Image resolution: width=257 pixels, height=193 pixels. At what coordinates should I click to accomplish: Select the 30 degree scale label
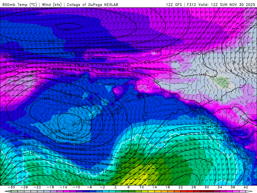tap(207, 187)
